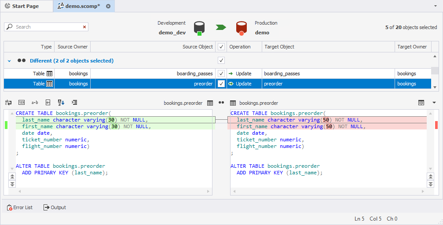Sort by Source Object column header
443x225 pixels.
(153, 47)
